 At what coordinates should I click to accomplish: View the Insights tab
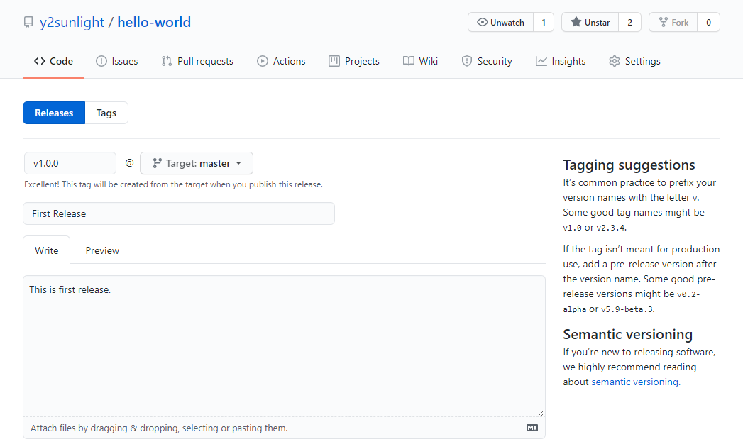561,61
